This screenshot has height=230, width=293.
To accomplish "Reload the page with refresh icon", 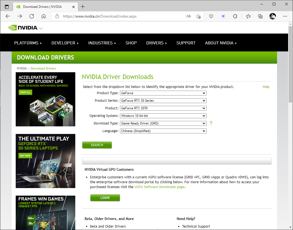I will [x=32, y=16].
